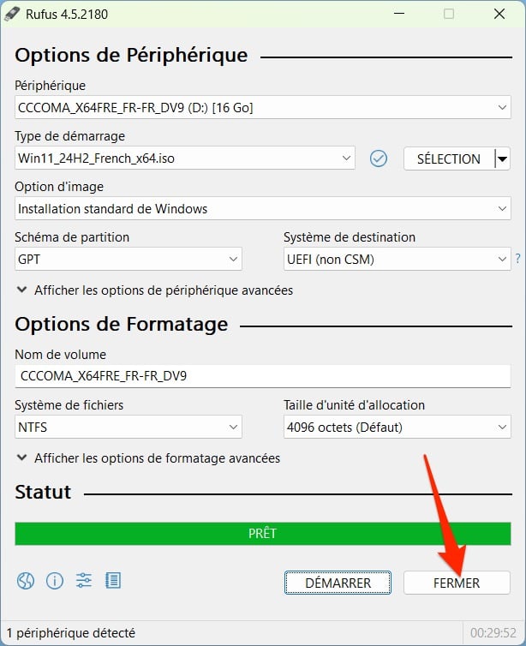
Task: Open the Option d'image dropdown
Action: point(262,209)
